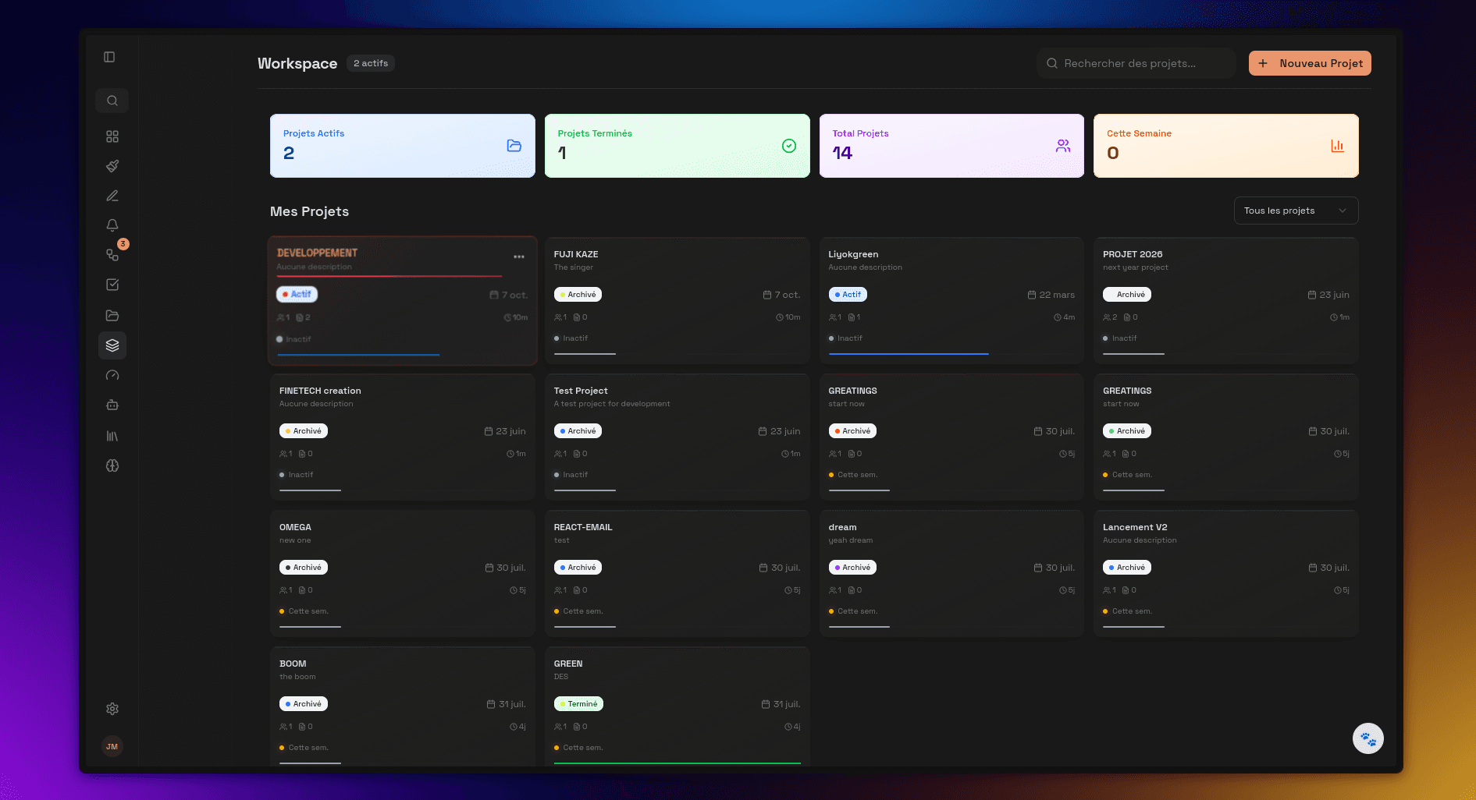The image size is (1476, 800).
Task: Click the magnifier icon in project search box
Action: pos(1052,63)
